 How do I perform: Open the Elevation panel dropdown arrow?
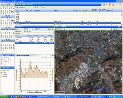point(53,27)
